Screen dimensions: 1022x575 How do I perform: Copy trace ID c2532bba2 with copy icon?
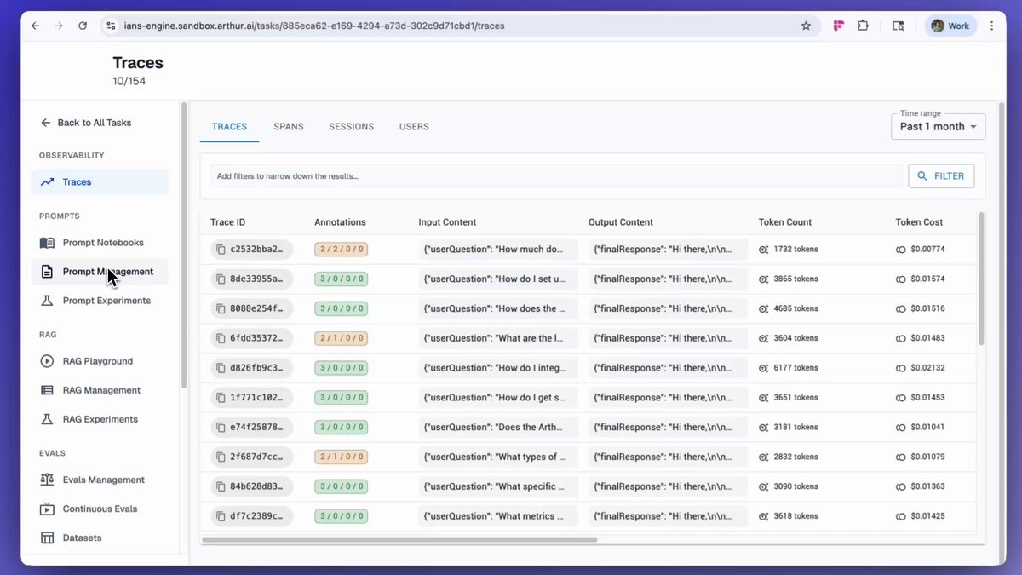click(x=221, y=250)
